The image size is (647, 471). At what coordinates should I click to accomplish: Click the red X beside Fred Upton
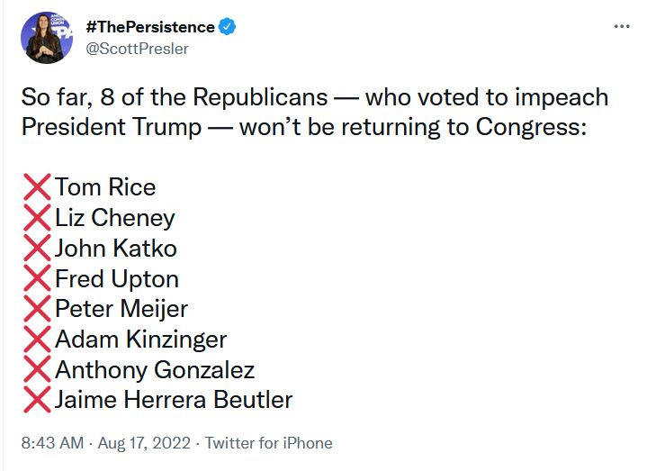37,279
